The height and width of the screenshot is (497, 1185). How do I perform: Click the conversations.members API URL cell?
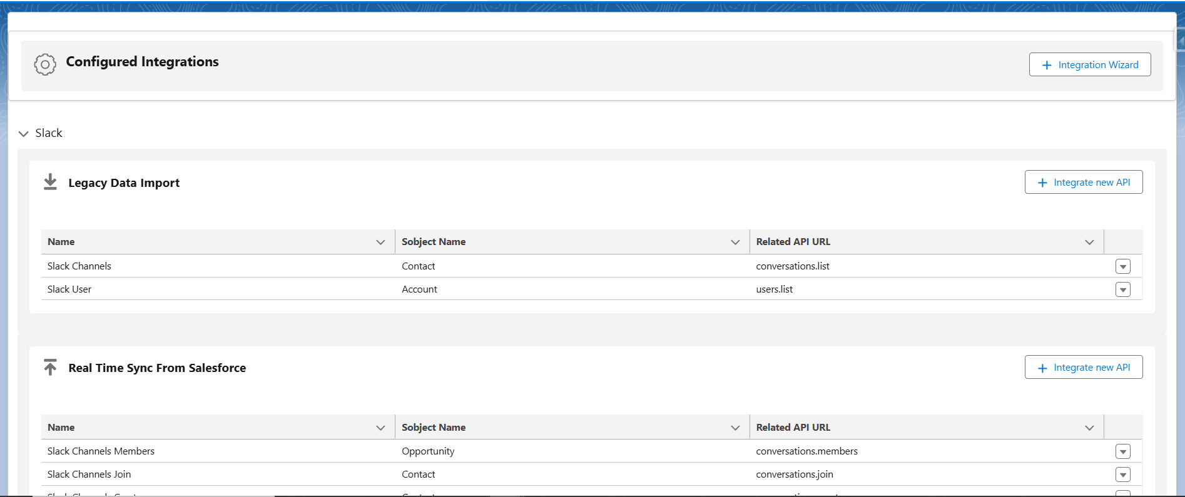[927, 451]
